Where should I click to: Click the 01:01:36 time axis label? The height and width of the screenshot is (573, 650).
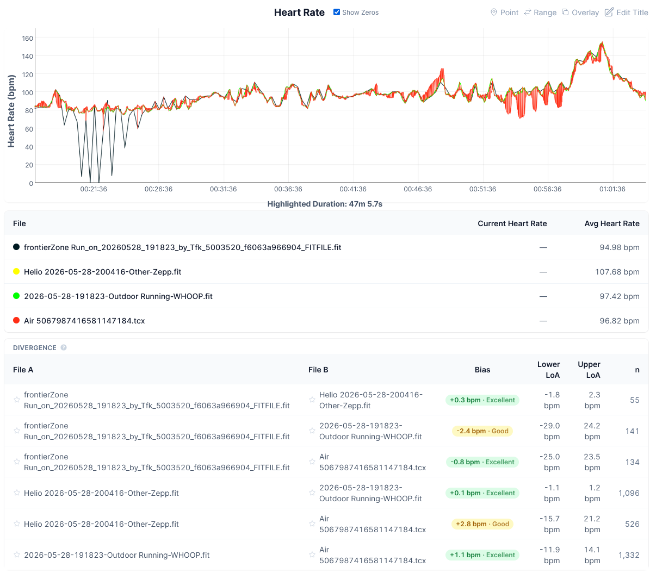click(x=612, y=189)
